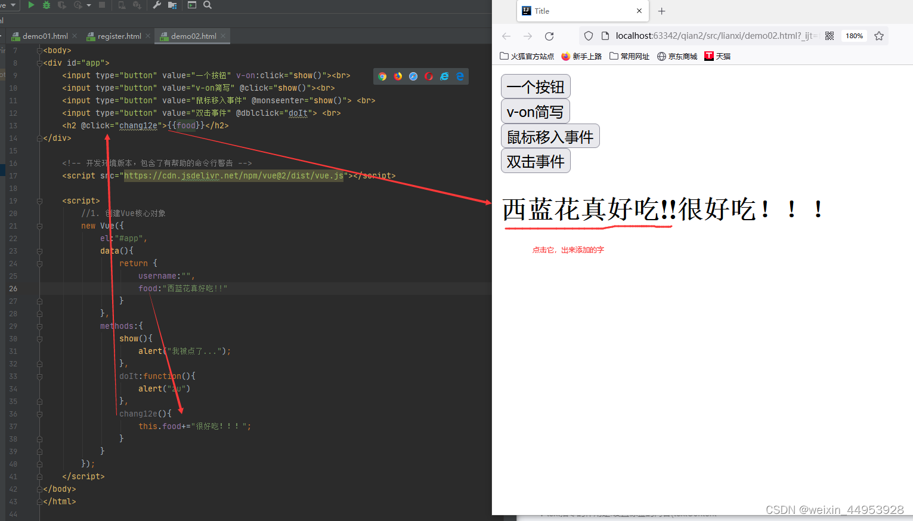Open page in Chrome from editor popup
This screenshot has width=913, height=521.
click(382, 76)
